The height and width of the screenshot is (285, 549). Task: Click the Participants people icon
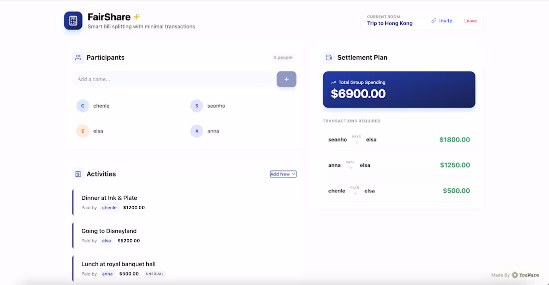pyautogui.click(x=78, y=57)
